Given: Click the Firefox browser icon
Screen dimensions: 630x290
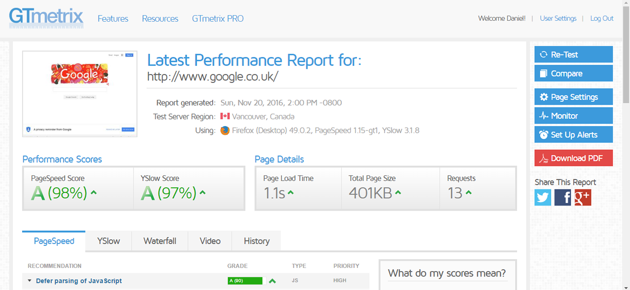Looking at the screenshot, I should [x=225, y=130].
